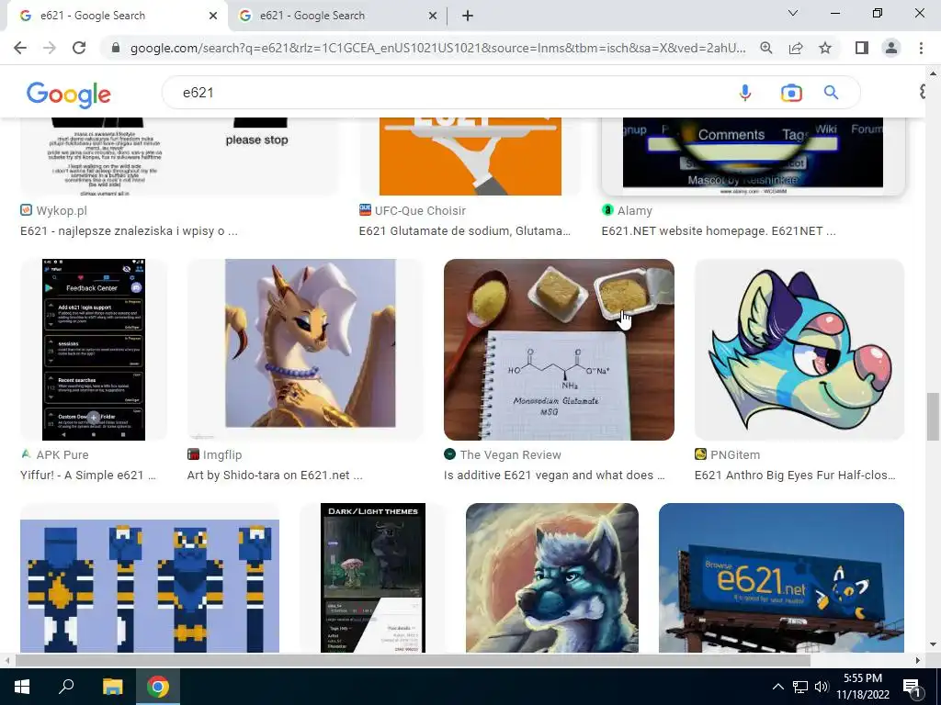941x705 pixels.
Task: Open the Windows Start menu
Action: tap(22, 687)
